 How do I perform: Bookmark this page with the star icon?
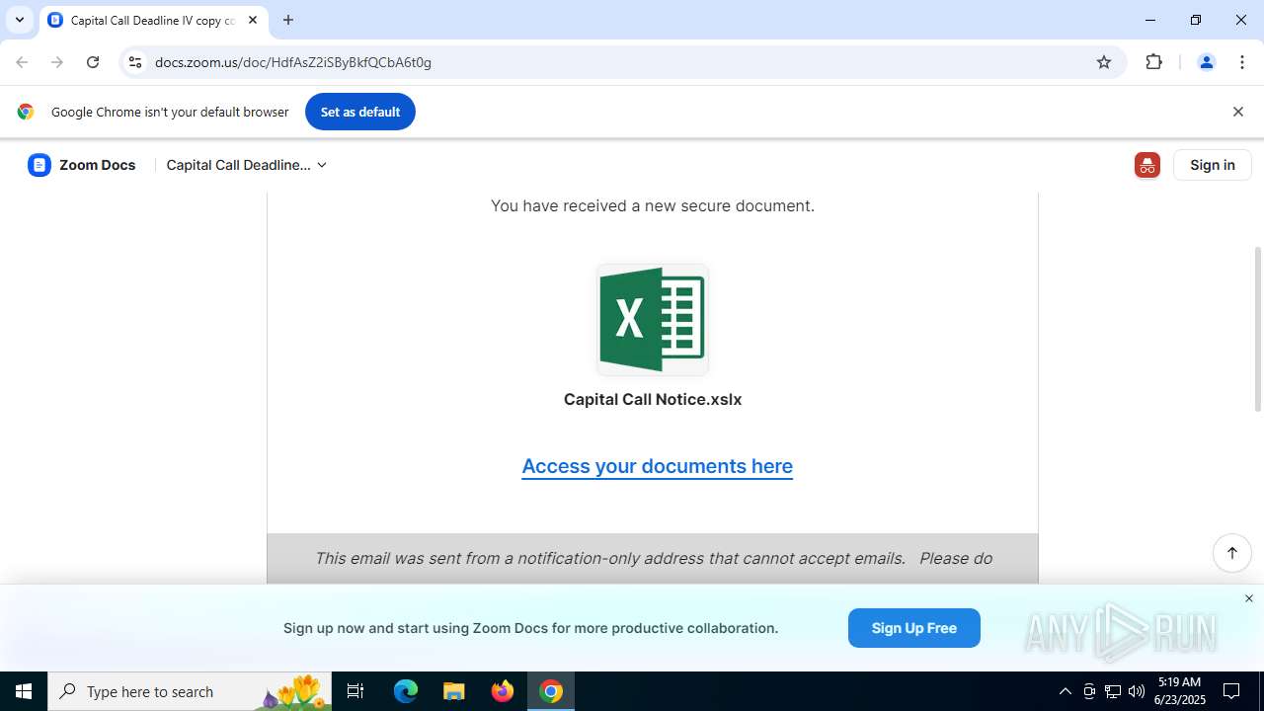click(x=1104, y=62)
